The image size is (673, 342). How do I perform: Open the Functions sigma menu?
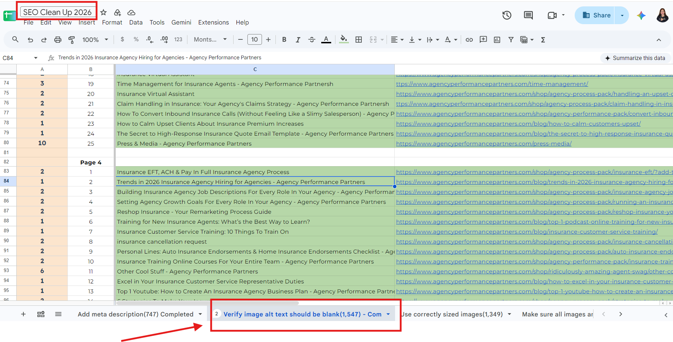tap(543, 40)
